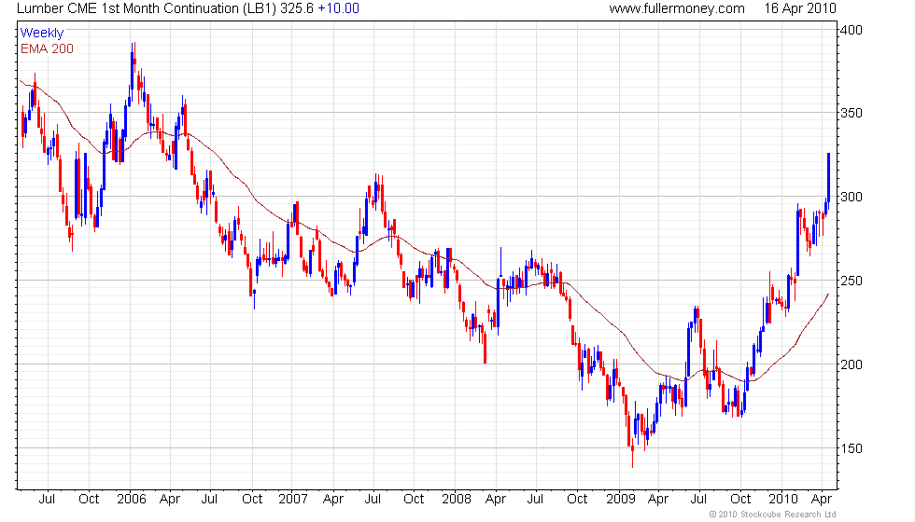Click the lowest candle wick in early 2009
Image resolution: width=915 pixels, height=522 pixels.
pyautogui.click(x=633, y=457)
